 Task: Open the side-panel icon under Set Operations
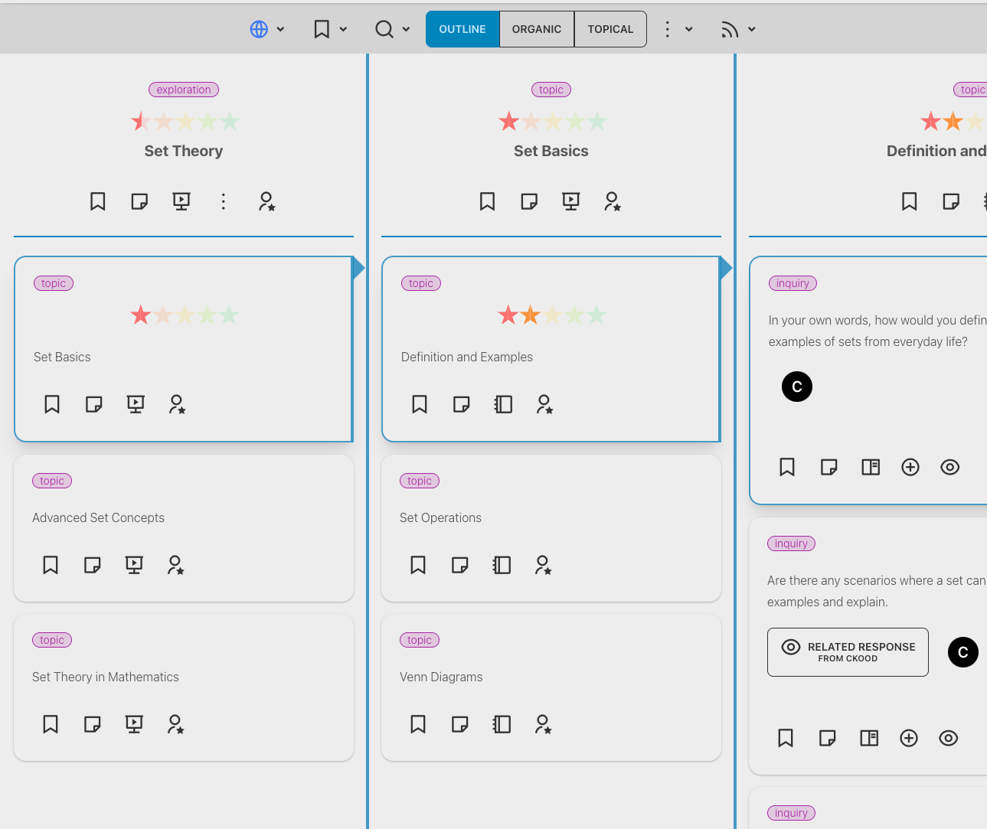[502, 564]
